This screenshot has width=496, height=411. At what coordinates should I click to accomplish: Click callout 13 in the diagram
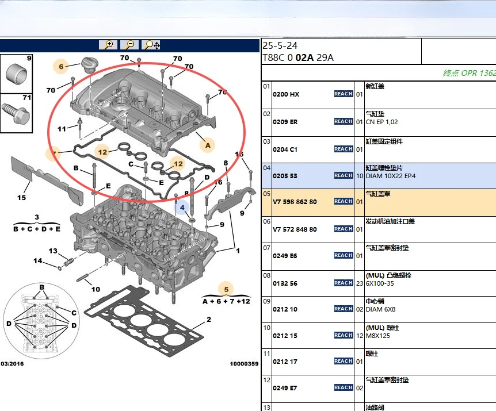pos(53,251)
